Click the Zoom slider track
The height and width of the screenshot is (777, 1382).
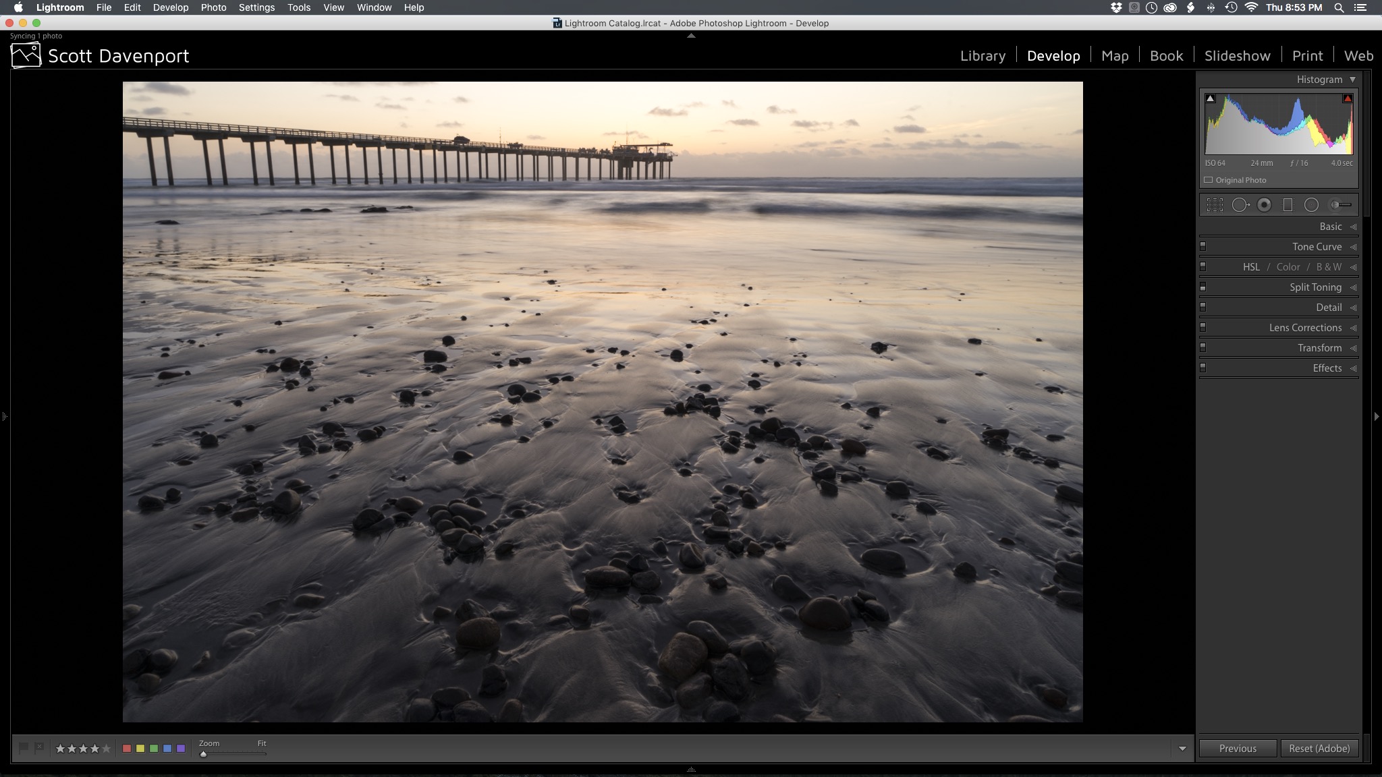233,754
